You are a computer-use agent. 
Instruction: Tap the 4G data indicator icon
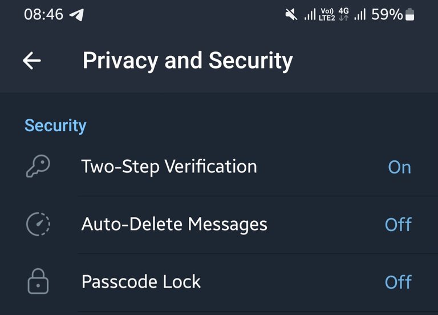343,14
